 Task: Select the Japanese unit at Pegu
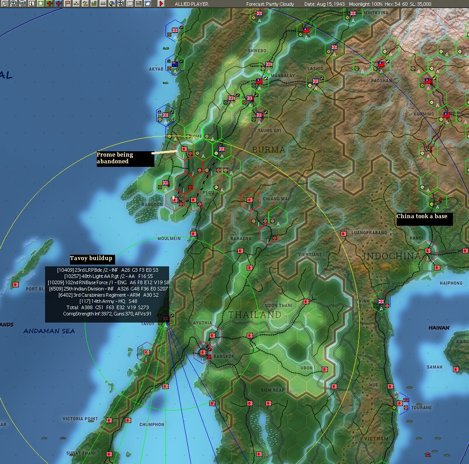coord(194,200)
